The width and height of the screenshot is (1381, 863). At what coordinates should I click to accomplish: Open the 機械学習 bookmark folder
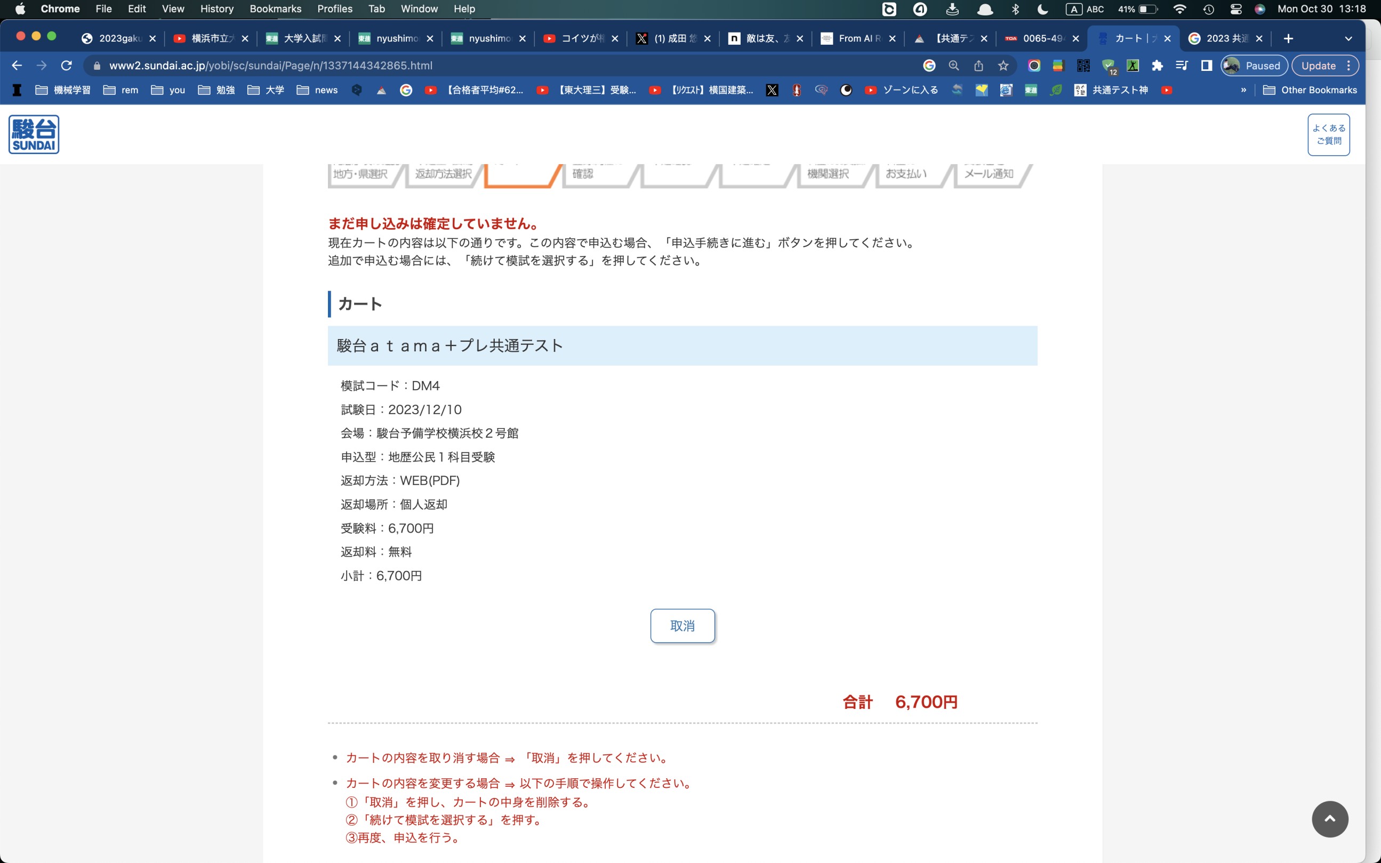point(63,90)
